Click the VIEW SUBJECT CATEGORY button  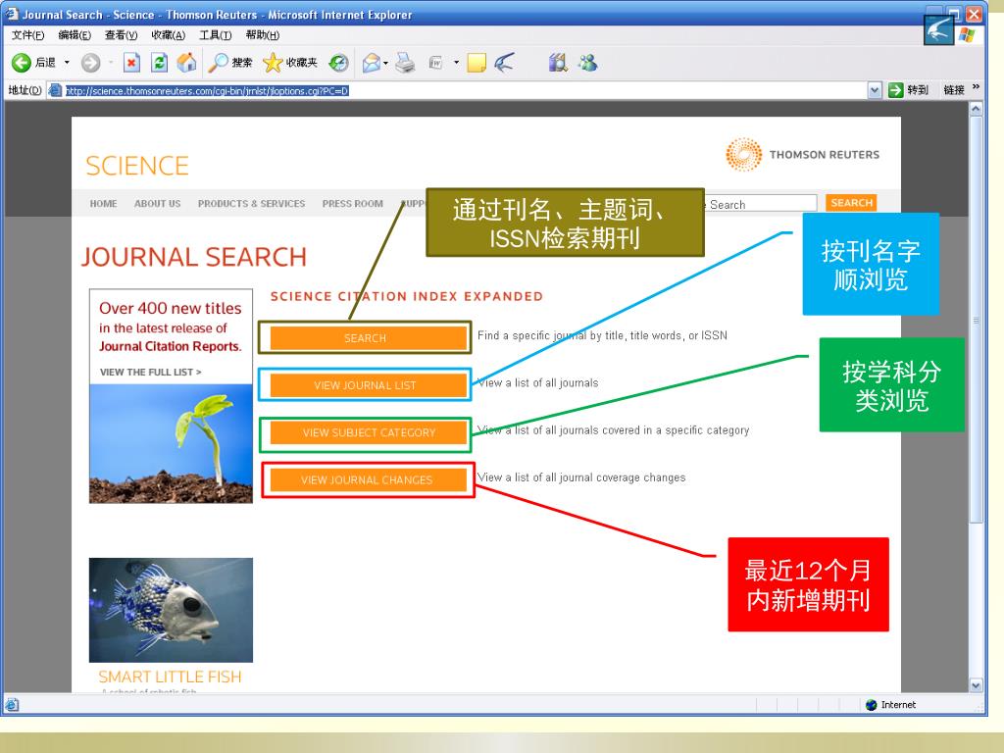coord(369,432)
